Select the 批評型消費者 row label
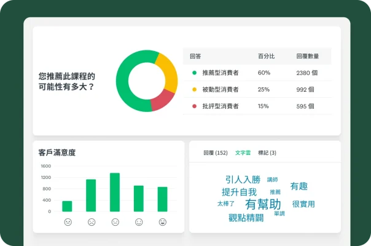 pyautogui.click(x=221, y=106)
